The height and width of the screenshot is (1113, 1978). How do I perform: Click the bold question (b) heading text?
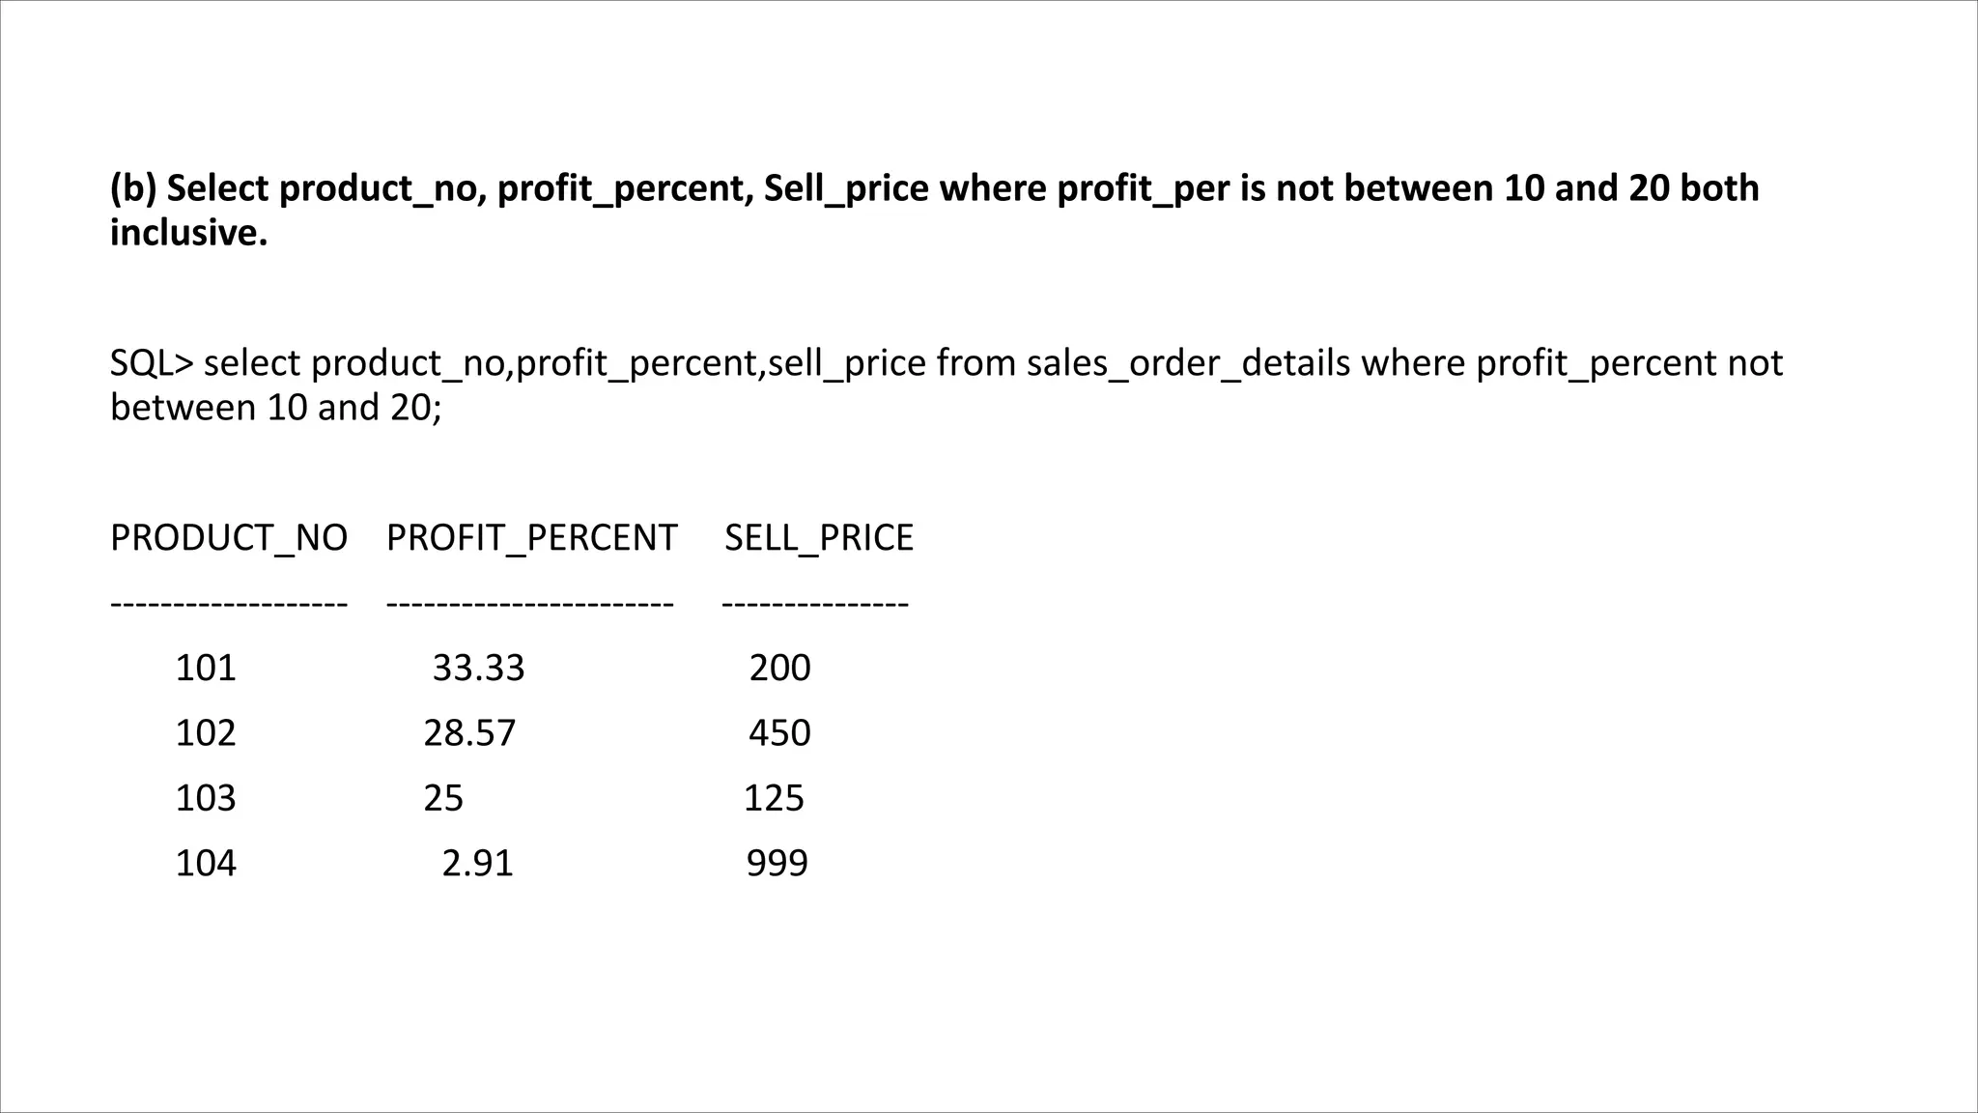(933, 210)
